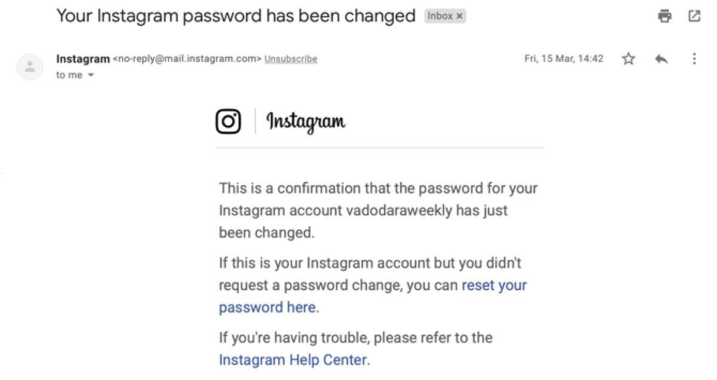This screenshot has height=380, width=717.
Task: Click the Unsubscribe text after sender address
Action: pyautogui.click(x=291, y=59)
